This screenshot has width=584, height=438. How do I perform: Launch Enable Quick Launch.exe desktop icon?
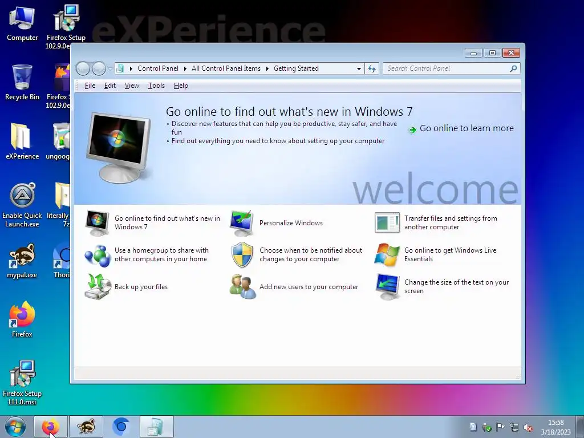click(22, 205)
